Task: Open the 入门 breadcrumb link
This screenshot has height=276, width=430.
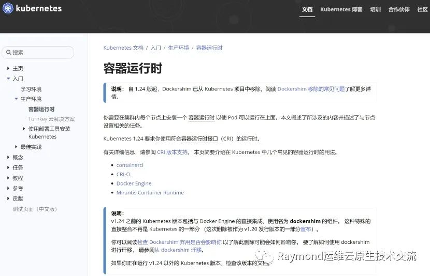Action: click(156, 48)
